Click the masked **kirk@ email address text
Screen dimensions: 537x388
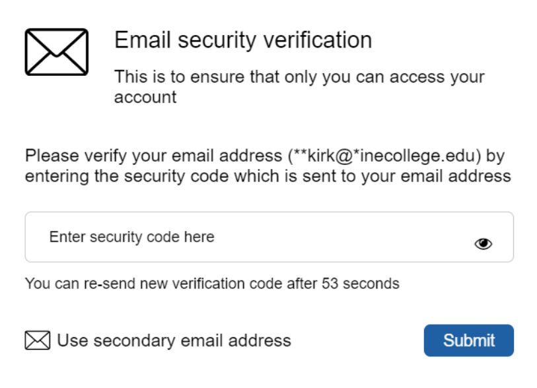click(x=382, y=156)
